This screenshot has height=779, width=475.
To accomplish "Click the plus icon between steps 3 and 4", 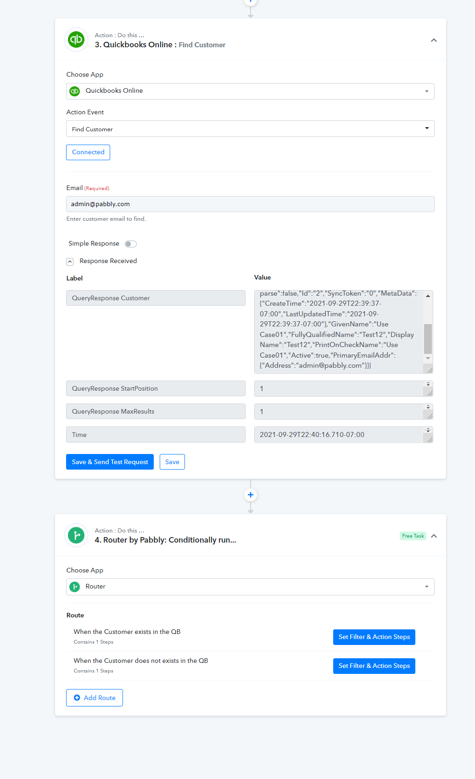I will 251,495.
